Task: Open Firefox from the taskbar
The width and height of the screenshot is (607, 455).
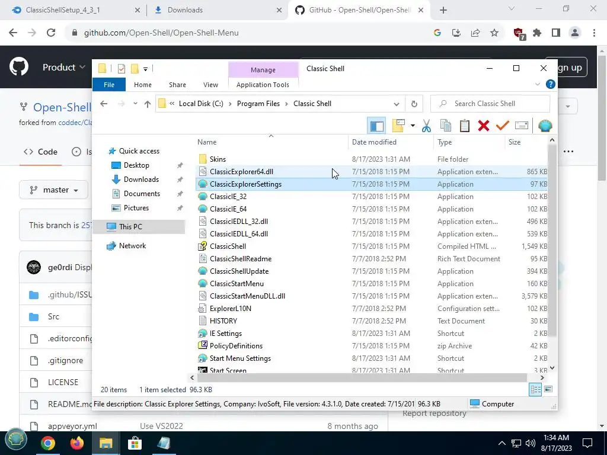Action: 76,443
